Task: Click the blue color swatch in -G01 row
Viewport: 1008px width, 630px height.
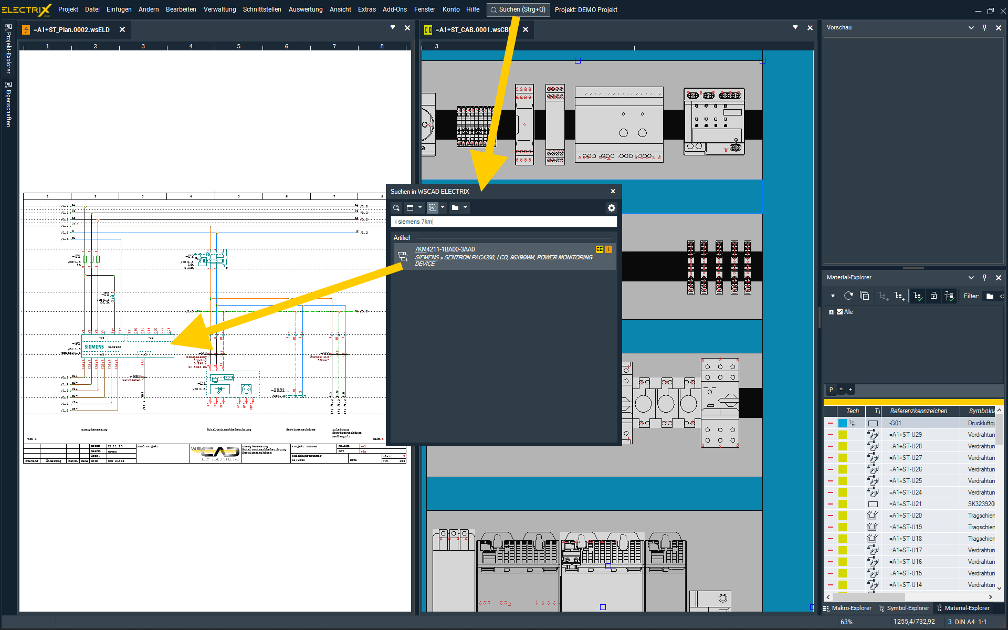Action: coord(843,423)
